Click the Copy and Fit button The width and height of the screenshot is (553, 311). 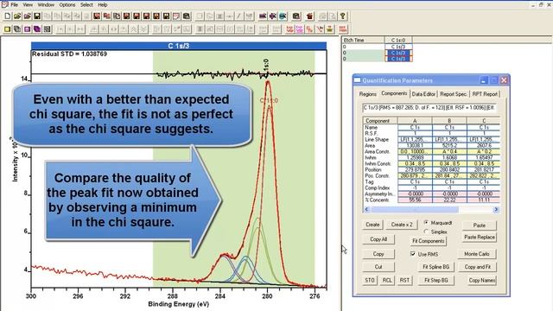[x=478, y=267]
